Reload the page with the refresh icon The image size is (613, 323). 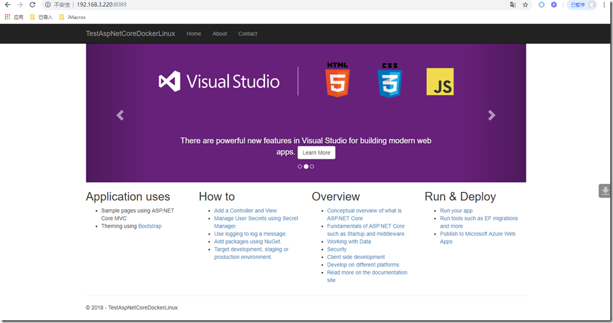click(x=33, y=5)
